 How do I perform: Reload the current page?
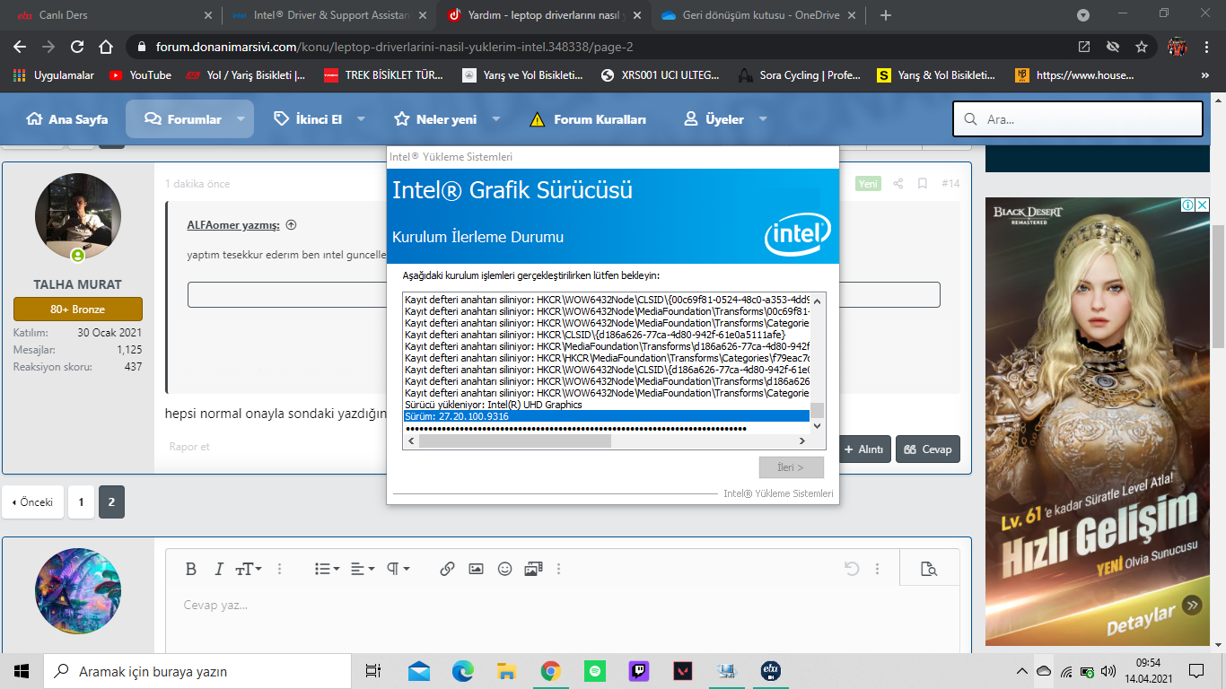point(77,47)
